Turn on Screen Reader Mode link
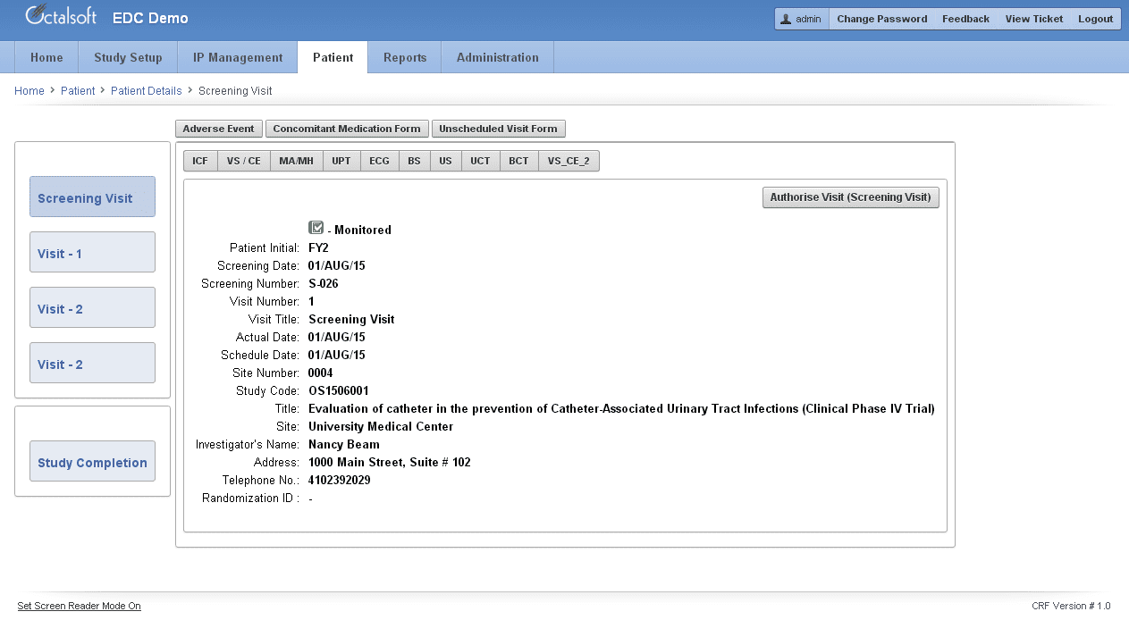 (x=79, y=606)
